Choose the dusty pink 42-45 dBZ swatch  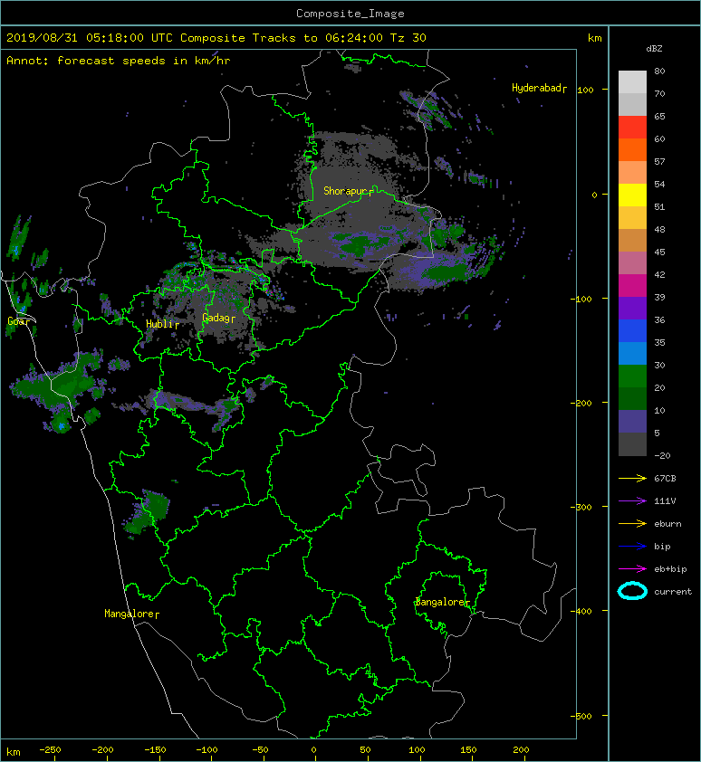click(x=632, y=263)
